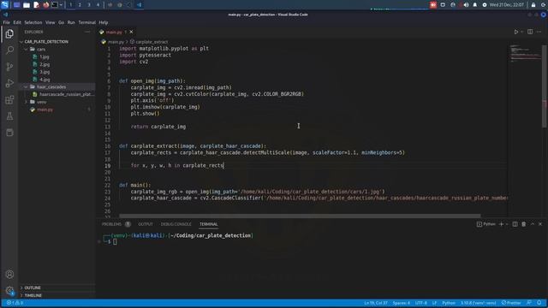This screenshot has height=308, width=548.
Task: Open the Search view in activity bar
Action: click(9, 50)
